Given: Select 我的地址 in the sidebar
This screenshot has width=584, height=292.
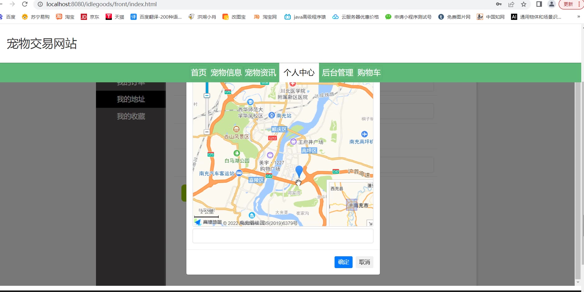Looking at the screenshot, I should pos(131,99).
